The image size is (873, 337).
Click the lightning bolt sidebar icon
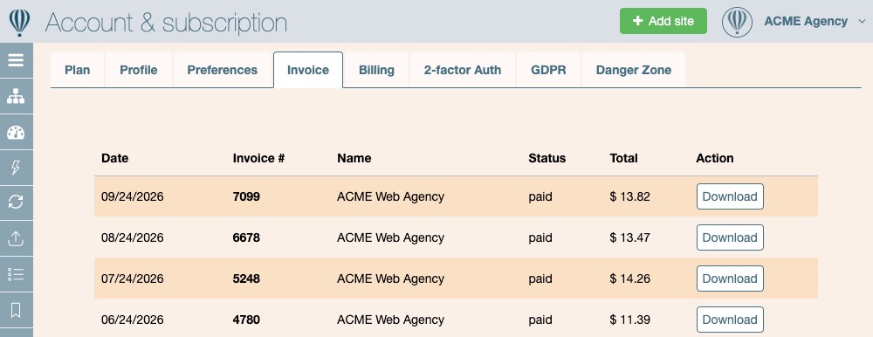tap(16, 167)
